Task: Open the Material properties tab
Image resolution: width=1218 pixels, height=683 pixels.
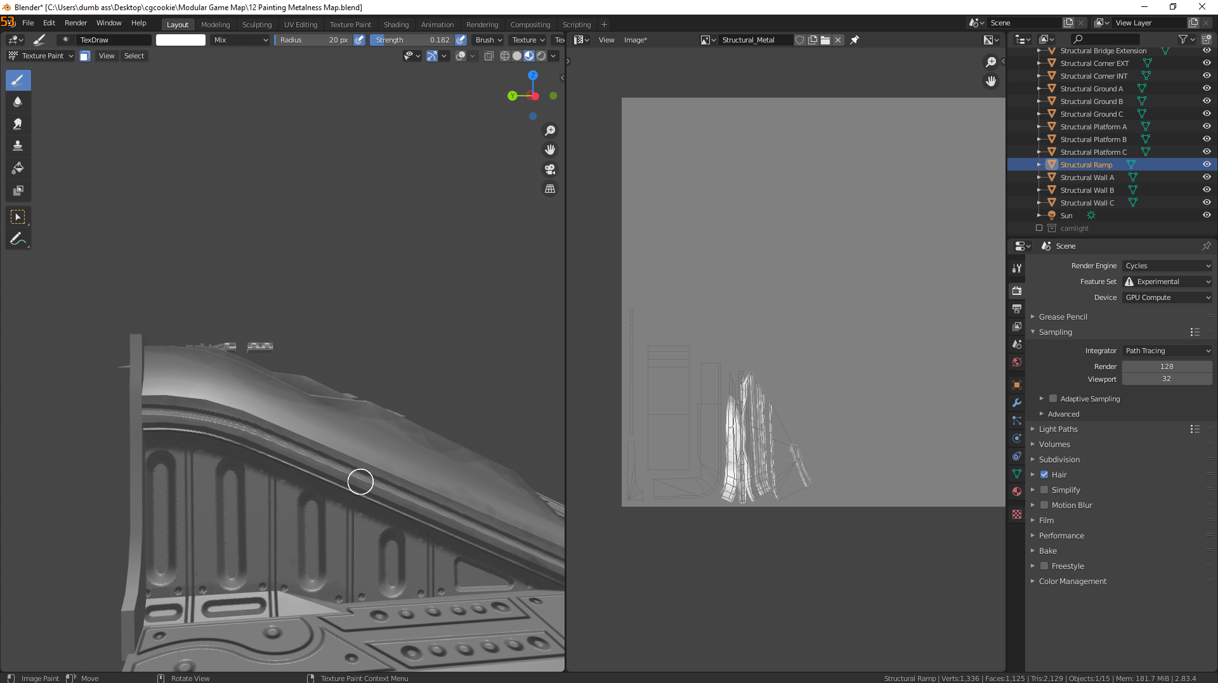Action: [x=1017, y=491]
